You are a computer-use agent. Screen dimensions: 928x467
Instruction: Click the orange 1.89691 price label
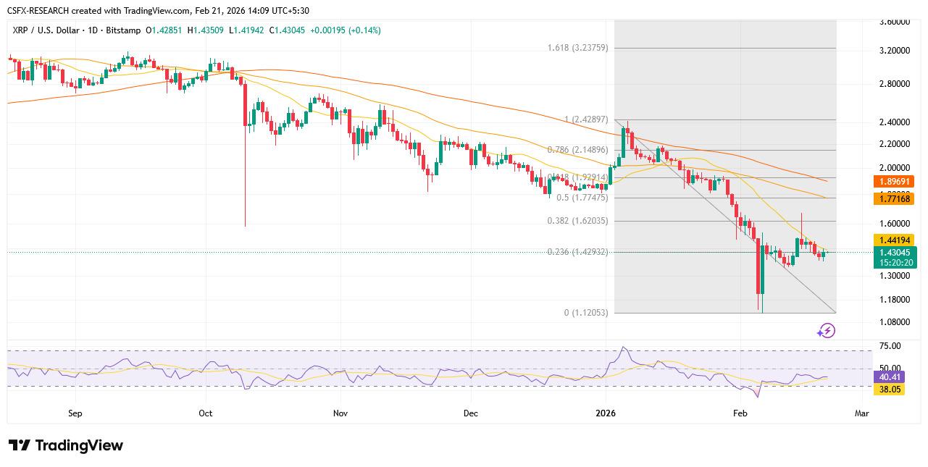click(893, 182)
